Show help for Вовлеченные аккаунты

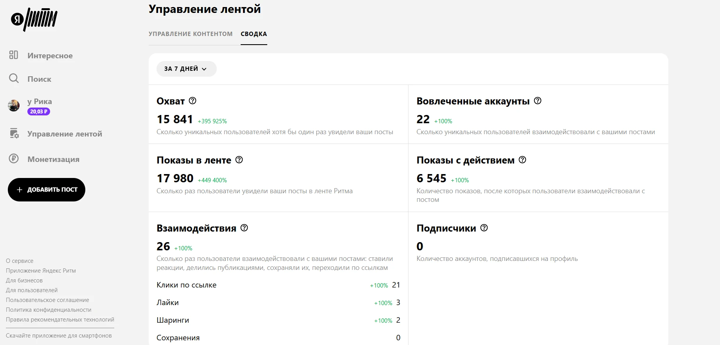[x=538, y=101]
